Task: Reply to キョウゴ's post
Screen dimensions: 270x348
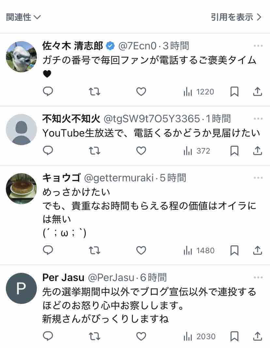Action: [48, 250]
